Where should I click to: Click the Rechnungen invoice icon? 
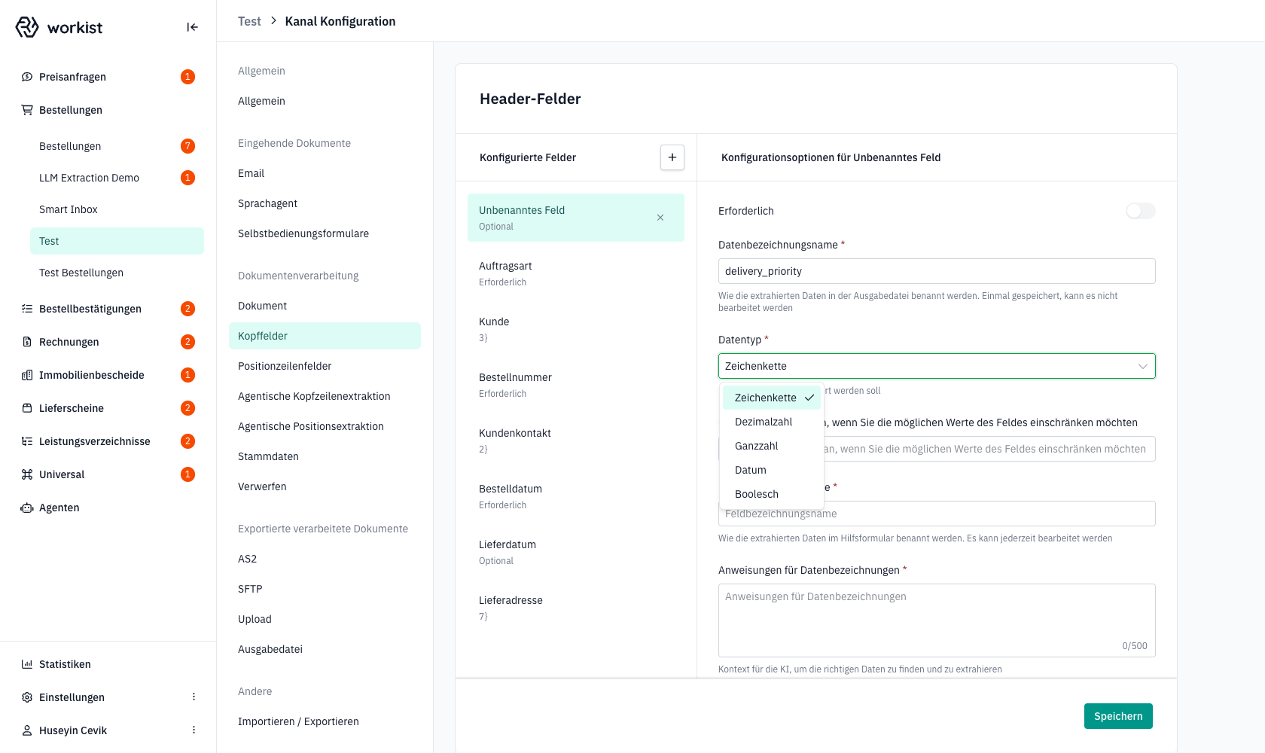(27, 342)
